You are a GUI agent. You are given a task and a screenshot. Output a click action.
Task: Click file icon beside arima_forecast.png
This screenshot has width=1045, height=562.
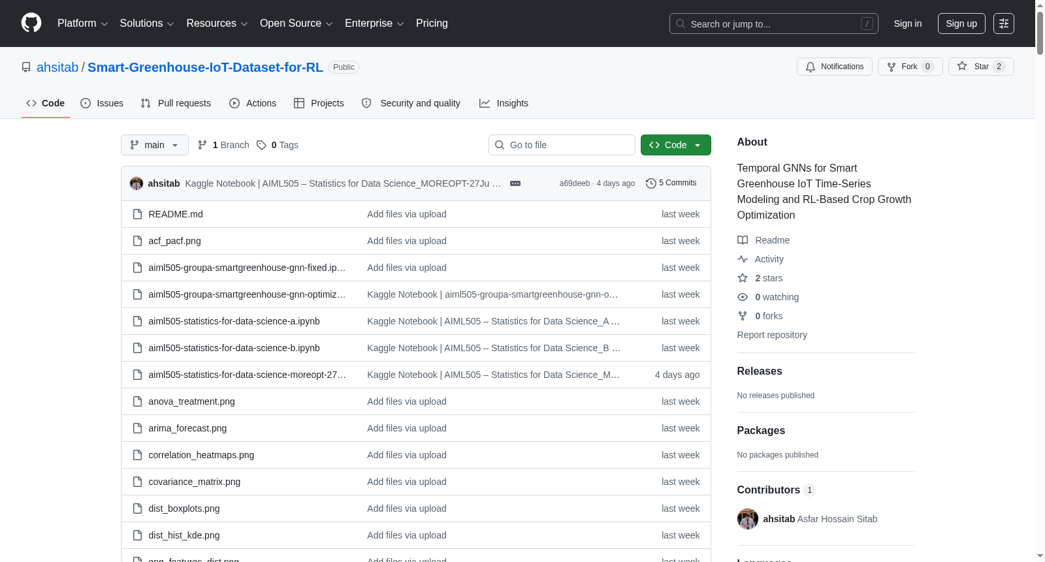click(x=137, y=428)
